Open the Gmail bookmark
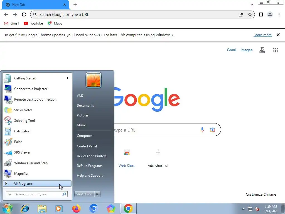The height and width of the screenshot is (214, 285). (x=11, y=23)
